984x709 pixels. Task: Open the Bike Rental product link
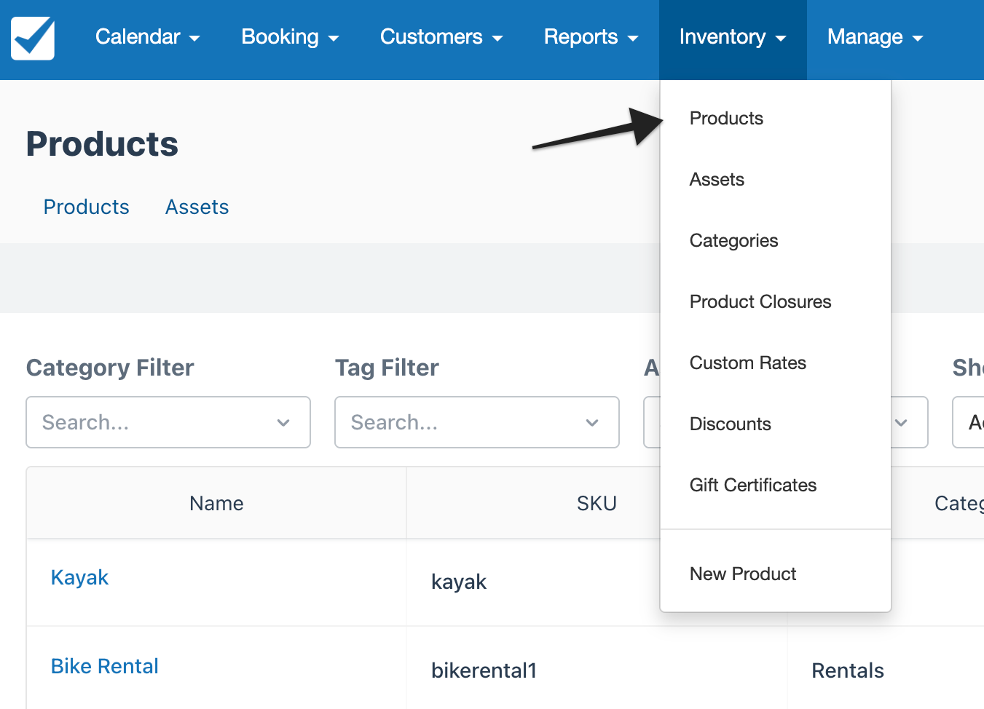105,666
